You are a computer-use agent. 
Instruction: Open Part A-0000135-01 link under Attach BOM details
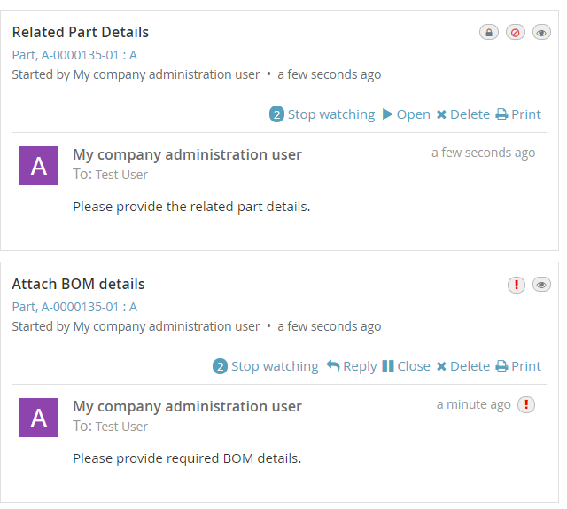pos(74,307)
